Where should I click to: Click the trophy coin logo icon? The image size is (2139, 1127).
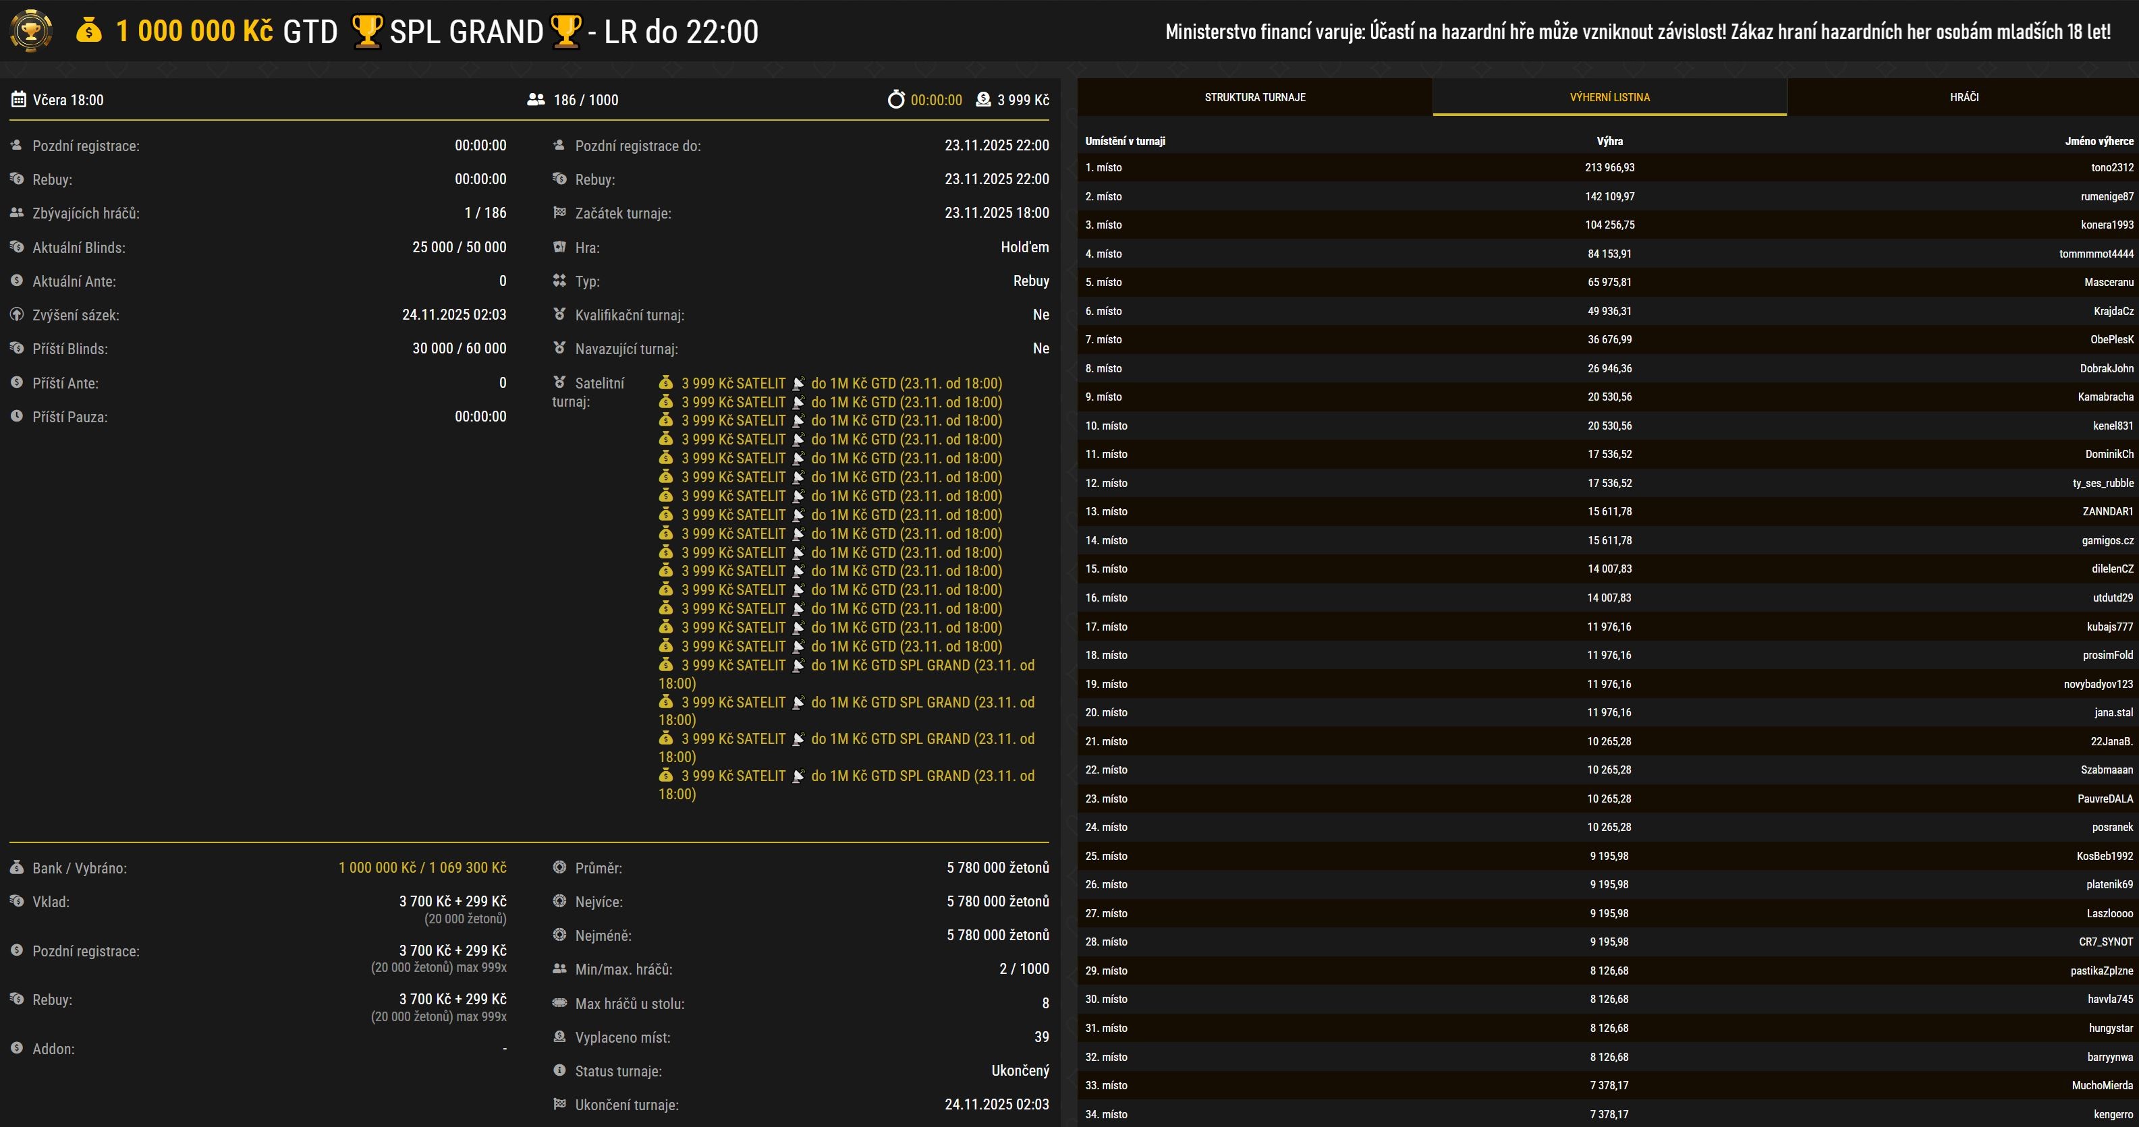click(31, 32)
